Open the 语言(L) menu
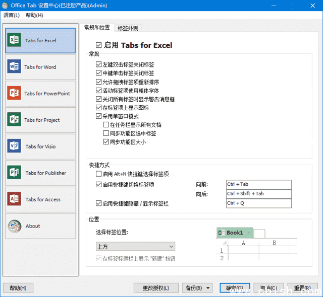Image resolution: width=323 pixels, height=297 pixels. tap(11, 15)
